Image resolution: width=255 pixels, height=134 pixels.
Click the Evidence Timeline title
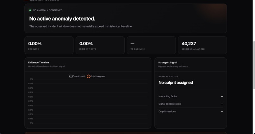[39, 62]
